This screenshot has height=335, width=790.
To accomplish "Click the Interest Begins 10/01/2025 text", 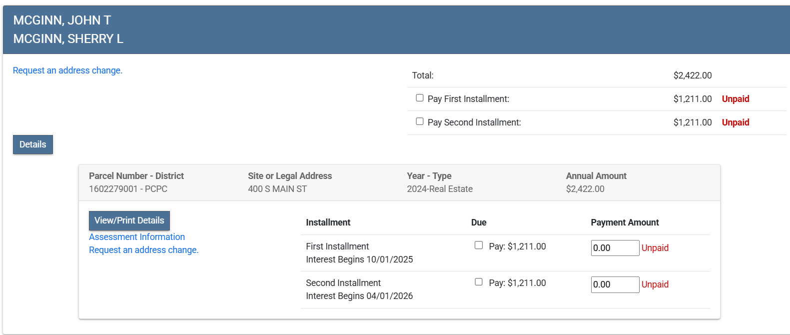I will [x=359, y=259].
